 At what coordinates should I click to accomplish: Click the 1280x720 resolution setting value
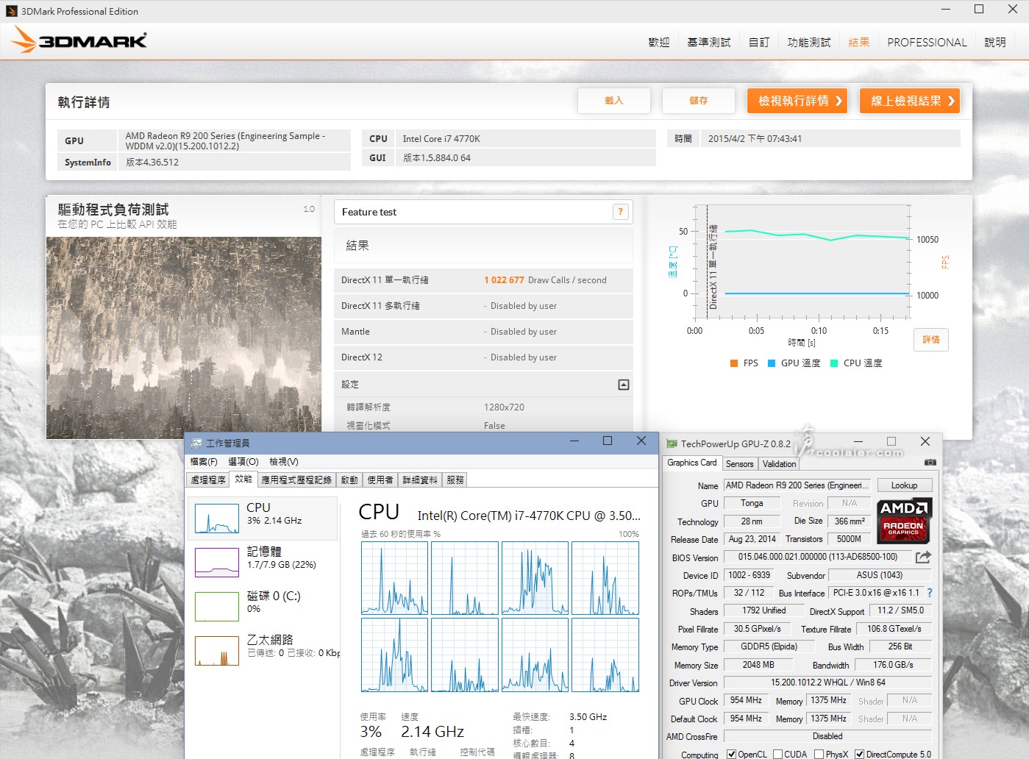click(x=505, y=407)
